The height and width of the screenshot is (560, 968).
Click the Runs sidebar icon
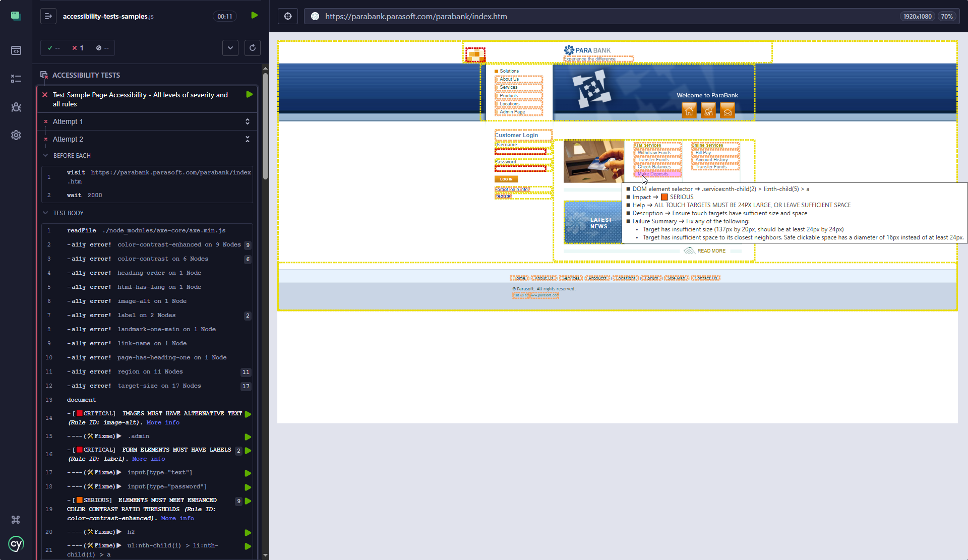(x=16, y=79)
